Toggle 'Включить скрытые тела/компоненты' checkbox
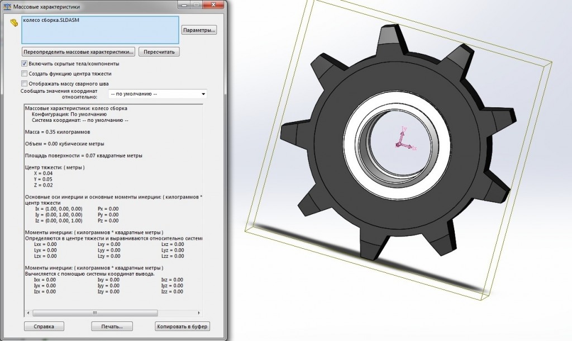The height and width of the screenshot is (341, 572). point(25,64)
